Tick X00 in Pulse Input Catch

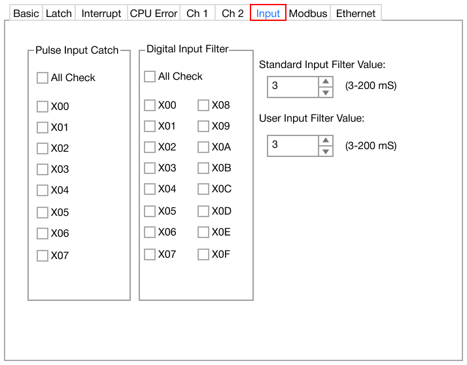pos(43,107)
